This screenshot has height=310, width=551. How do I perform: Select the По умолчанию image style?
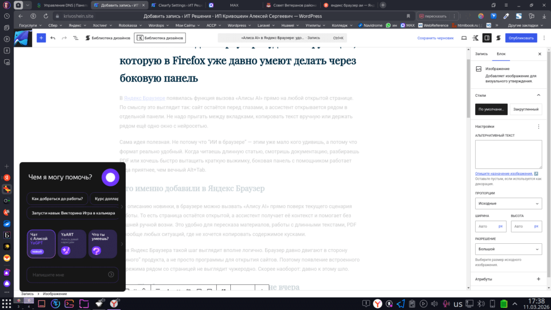point(490,109)
